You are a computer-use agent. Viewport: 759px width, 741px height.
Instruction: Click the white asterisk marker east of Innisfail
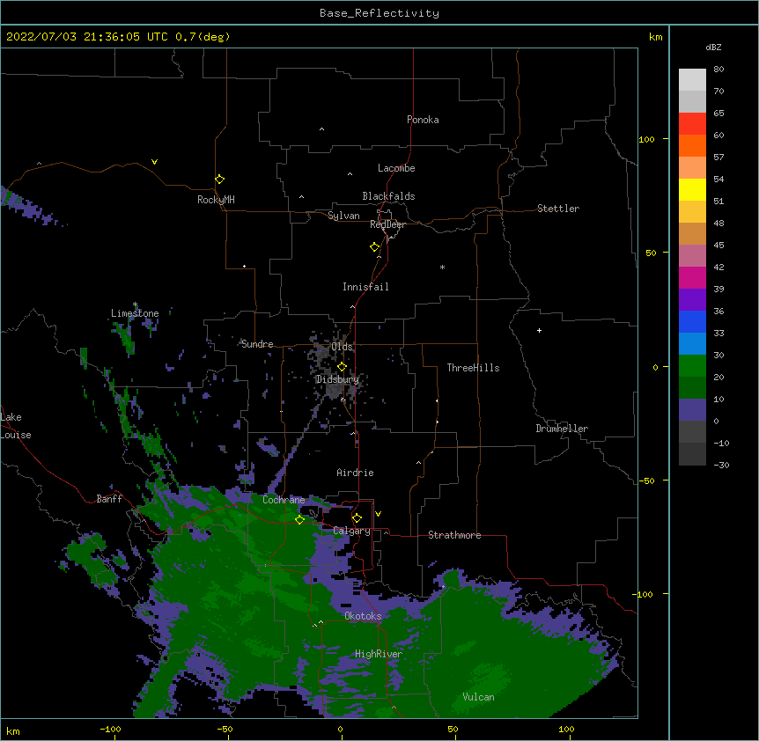442,267
